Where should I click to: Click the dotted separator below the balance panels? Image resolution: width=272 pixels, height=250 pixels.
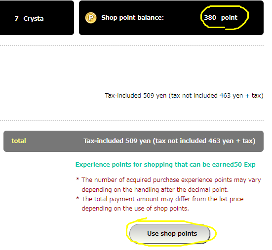point(132,45)
